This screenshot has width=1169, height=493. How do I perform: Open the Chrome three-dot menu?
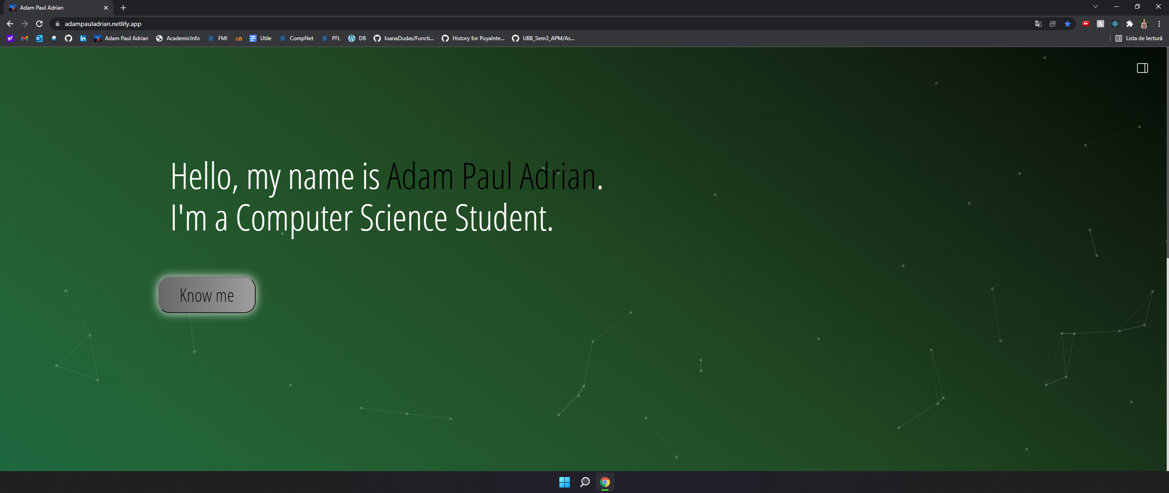(x=1160, y=24)
